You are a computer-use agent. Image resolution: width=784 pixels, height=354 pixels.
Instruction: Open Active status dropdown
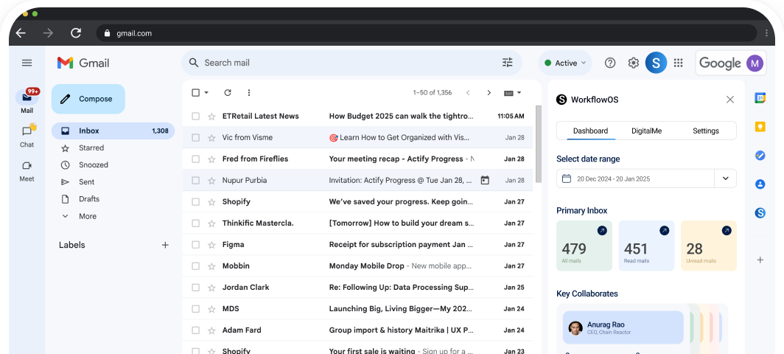pos(565,63)
